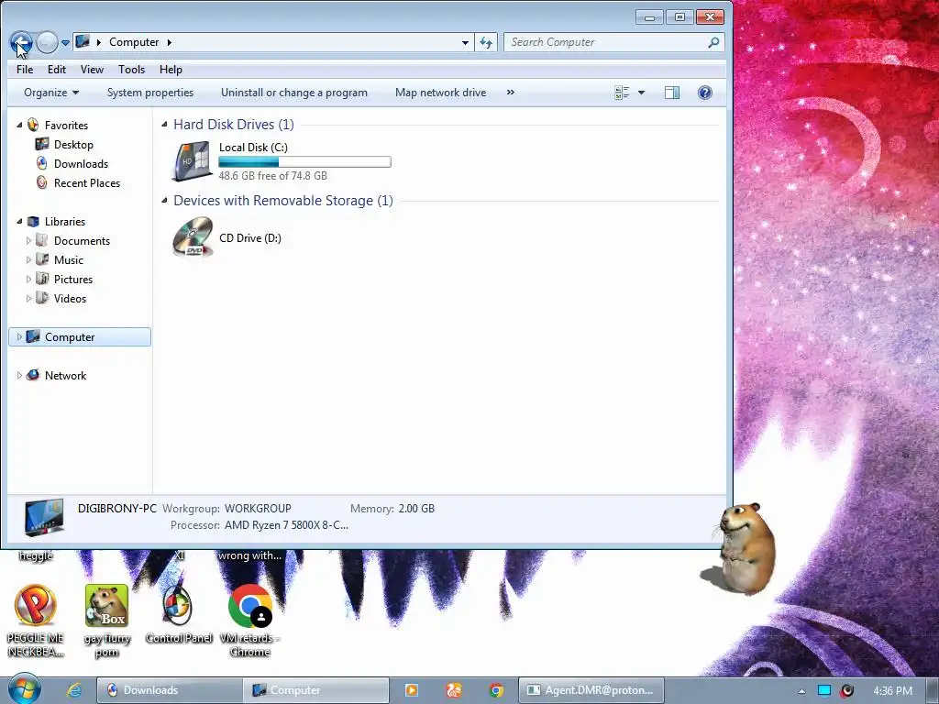Screen dimensions: 939x704
Task: Open the Windows Start menu
Action: [x=25, y=689]
